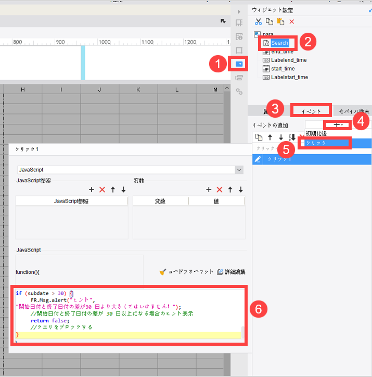Image resolution: width=372 pixels, height=377 pixels.
Task: Click the Copy icon in widget settings
Action: [x=270, y=22]
